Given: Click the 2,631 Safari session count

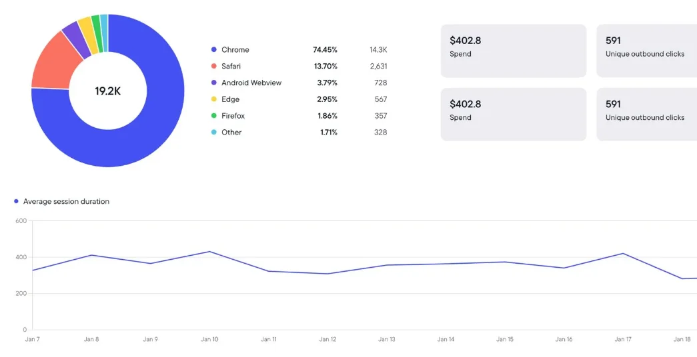Looking at the screenshot, I should point(378,67).
